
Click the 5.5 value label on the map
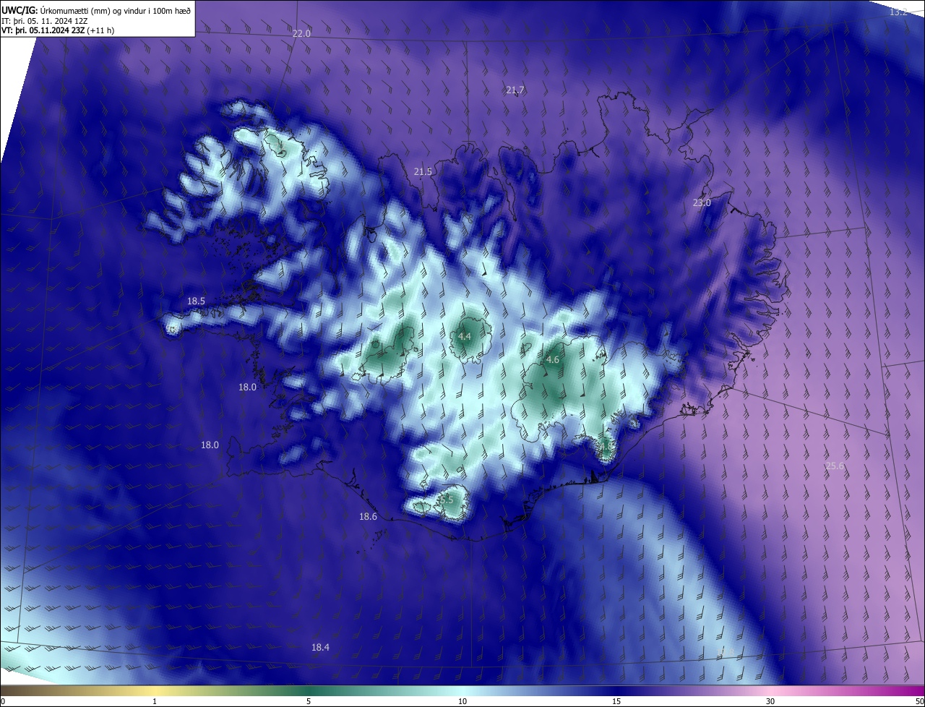447,500
